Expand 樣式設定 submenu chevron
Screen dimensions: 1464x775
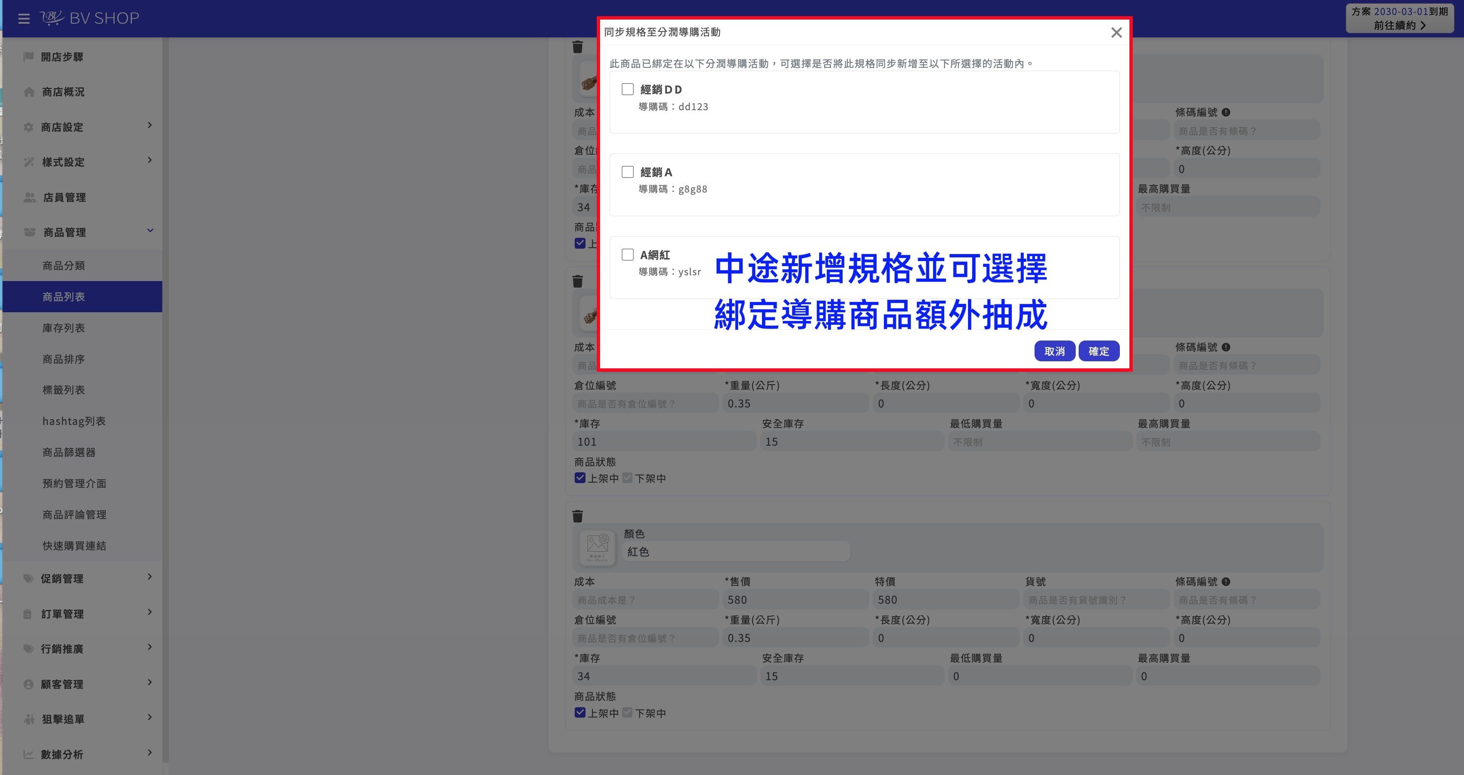(x=150, y=160)
